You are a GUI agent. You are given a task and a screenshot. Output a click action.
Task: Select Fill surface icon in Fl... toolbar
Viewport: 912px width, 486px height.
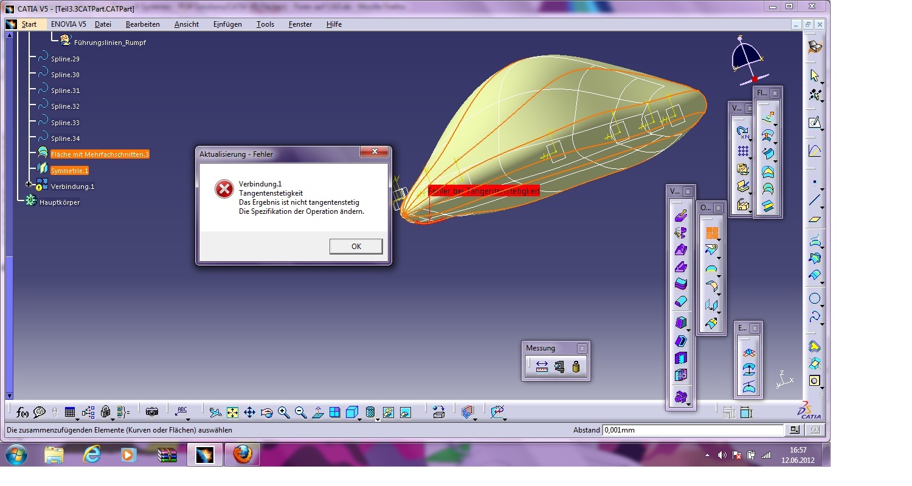[x=768, y=154]
